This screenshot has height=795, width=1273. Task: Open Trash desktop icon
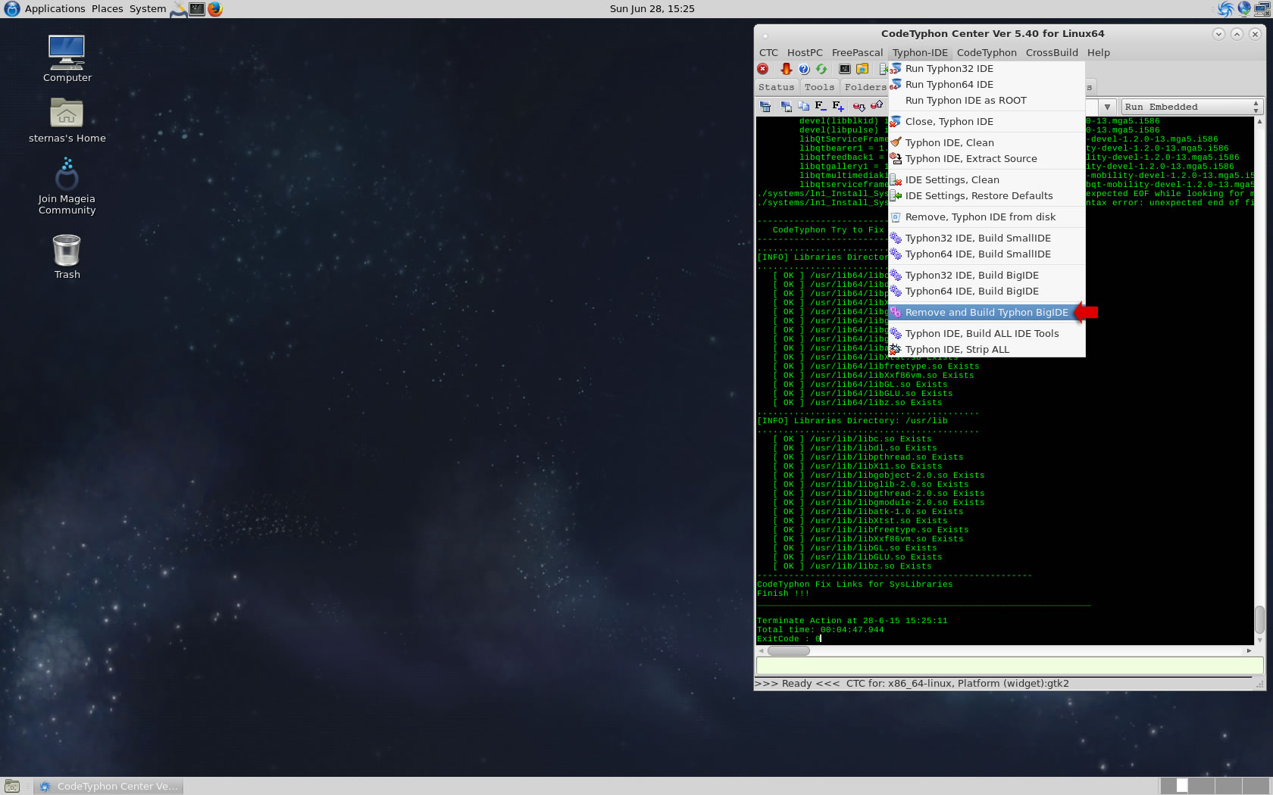tap(67, 257)
